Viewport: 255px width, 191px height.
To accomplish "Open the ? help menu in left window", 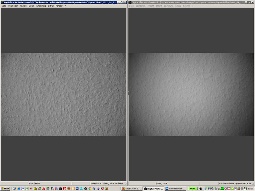I will coord(65,6).
